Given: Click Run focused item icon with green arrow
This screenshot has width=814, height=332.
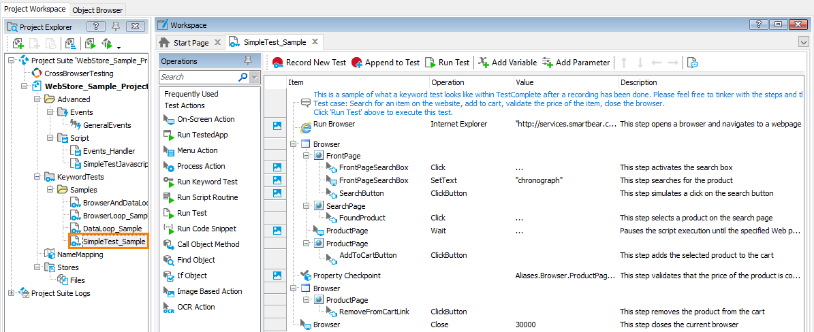Looking at the screenshot, I should click(107, 43).
